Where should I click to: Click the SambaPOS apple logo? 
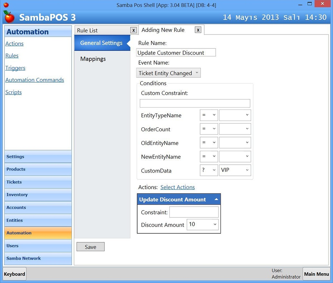pos(9,17)
